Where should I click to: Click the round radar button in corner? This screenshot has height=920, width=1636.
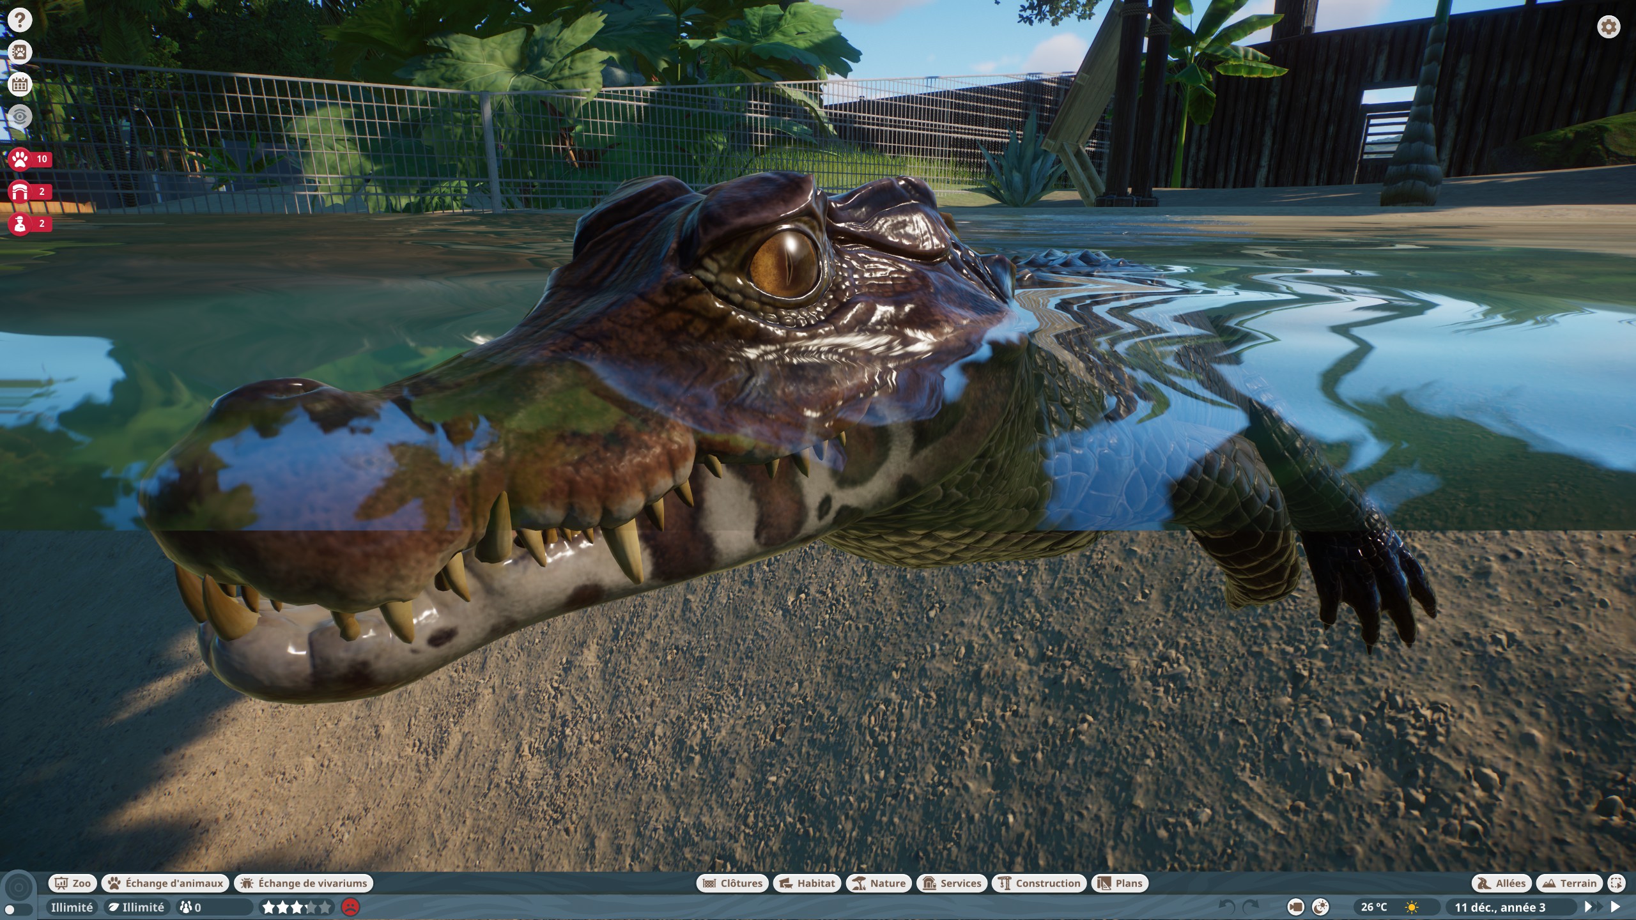[x=19, y=887]
